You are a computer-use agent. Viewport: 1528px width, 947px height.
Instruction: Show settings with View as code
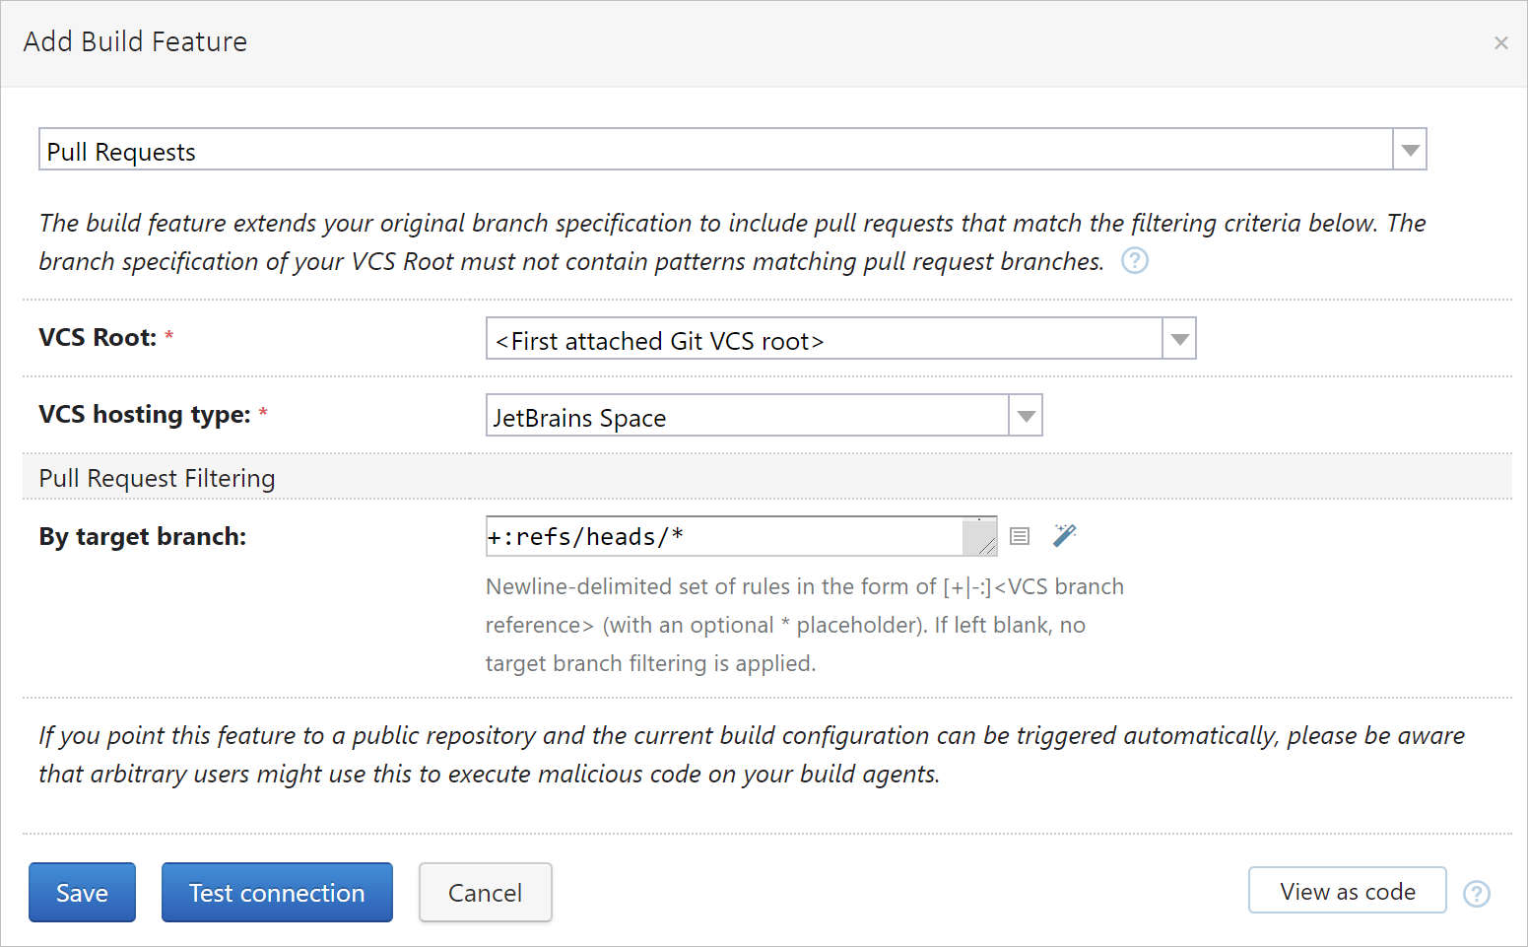point(1347,891)
